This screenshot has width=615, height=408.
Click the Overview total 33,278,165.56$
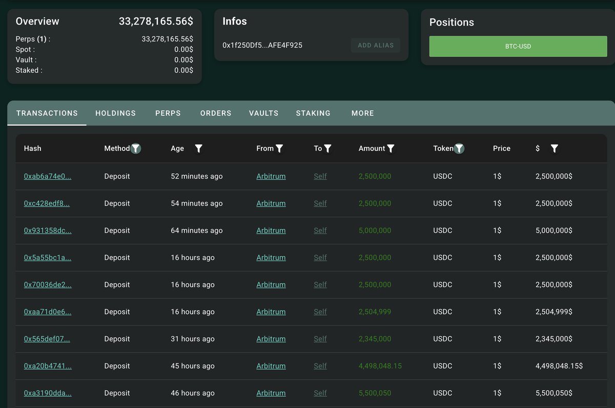[x=156, y=22]
